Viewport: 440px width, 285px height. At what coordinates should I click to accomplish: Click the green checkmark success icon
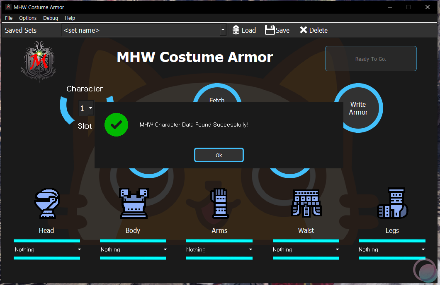click(116, 125)
